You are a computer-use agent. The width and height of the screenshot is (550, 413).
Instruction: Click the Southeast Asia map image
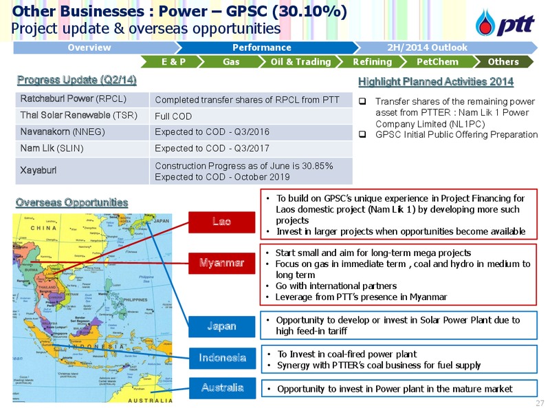click(x=93, y=308)
